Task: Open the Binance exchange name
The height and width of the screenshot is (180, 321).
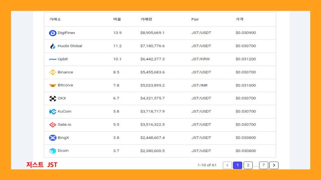Action: 65,72
